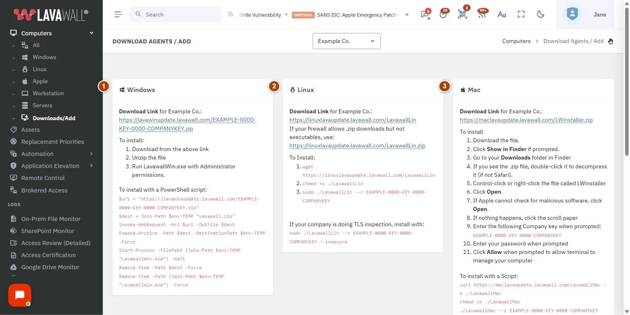
Task: Click the SharePoint Monitor folder icon
Action: 14,231
